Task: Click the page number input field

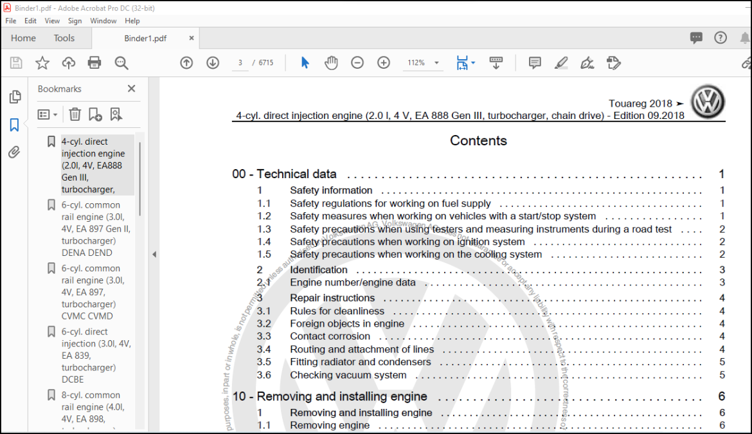Action: [x=240, y=63]
